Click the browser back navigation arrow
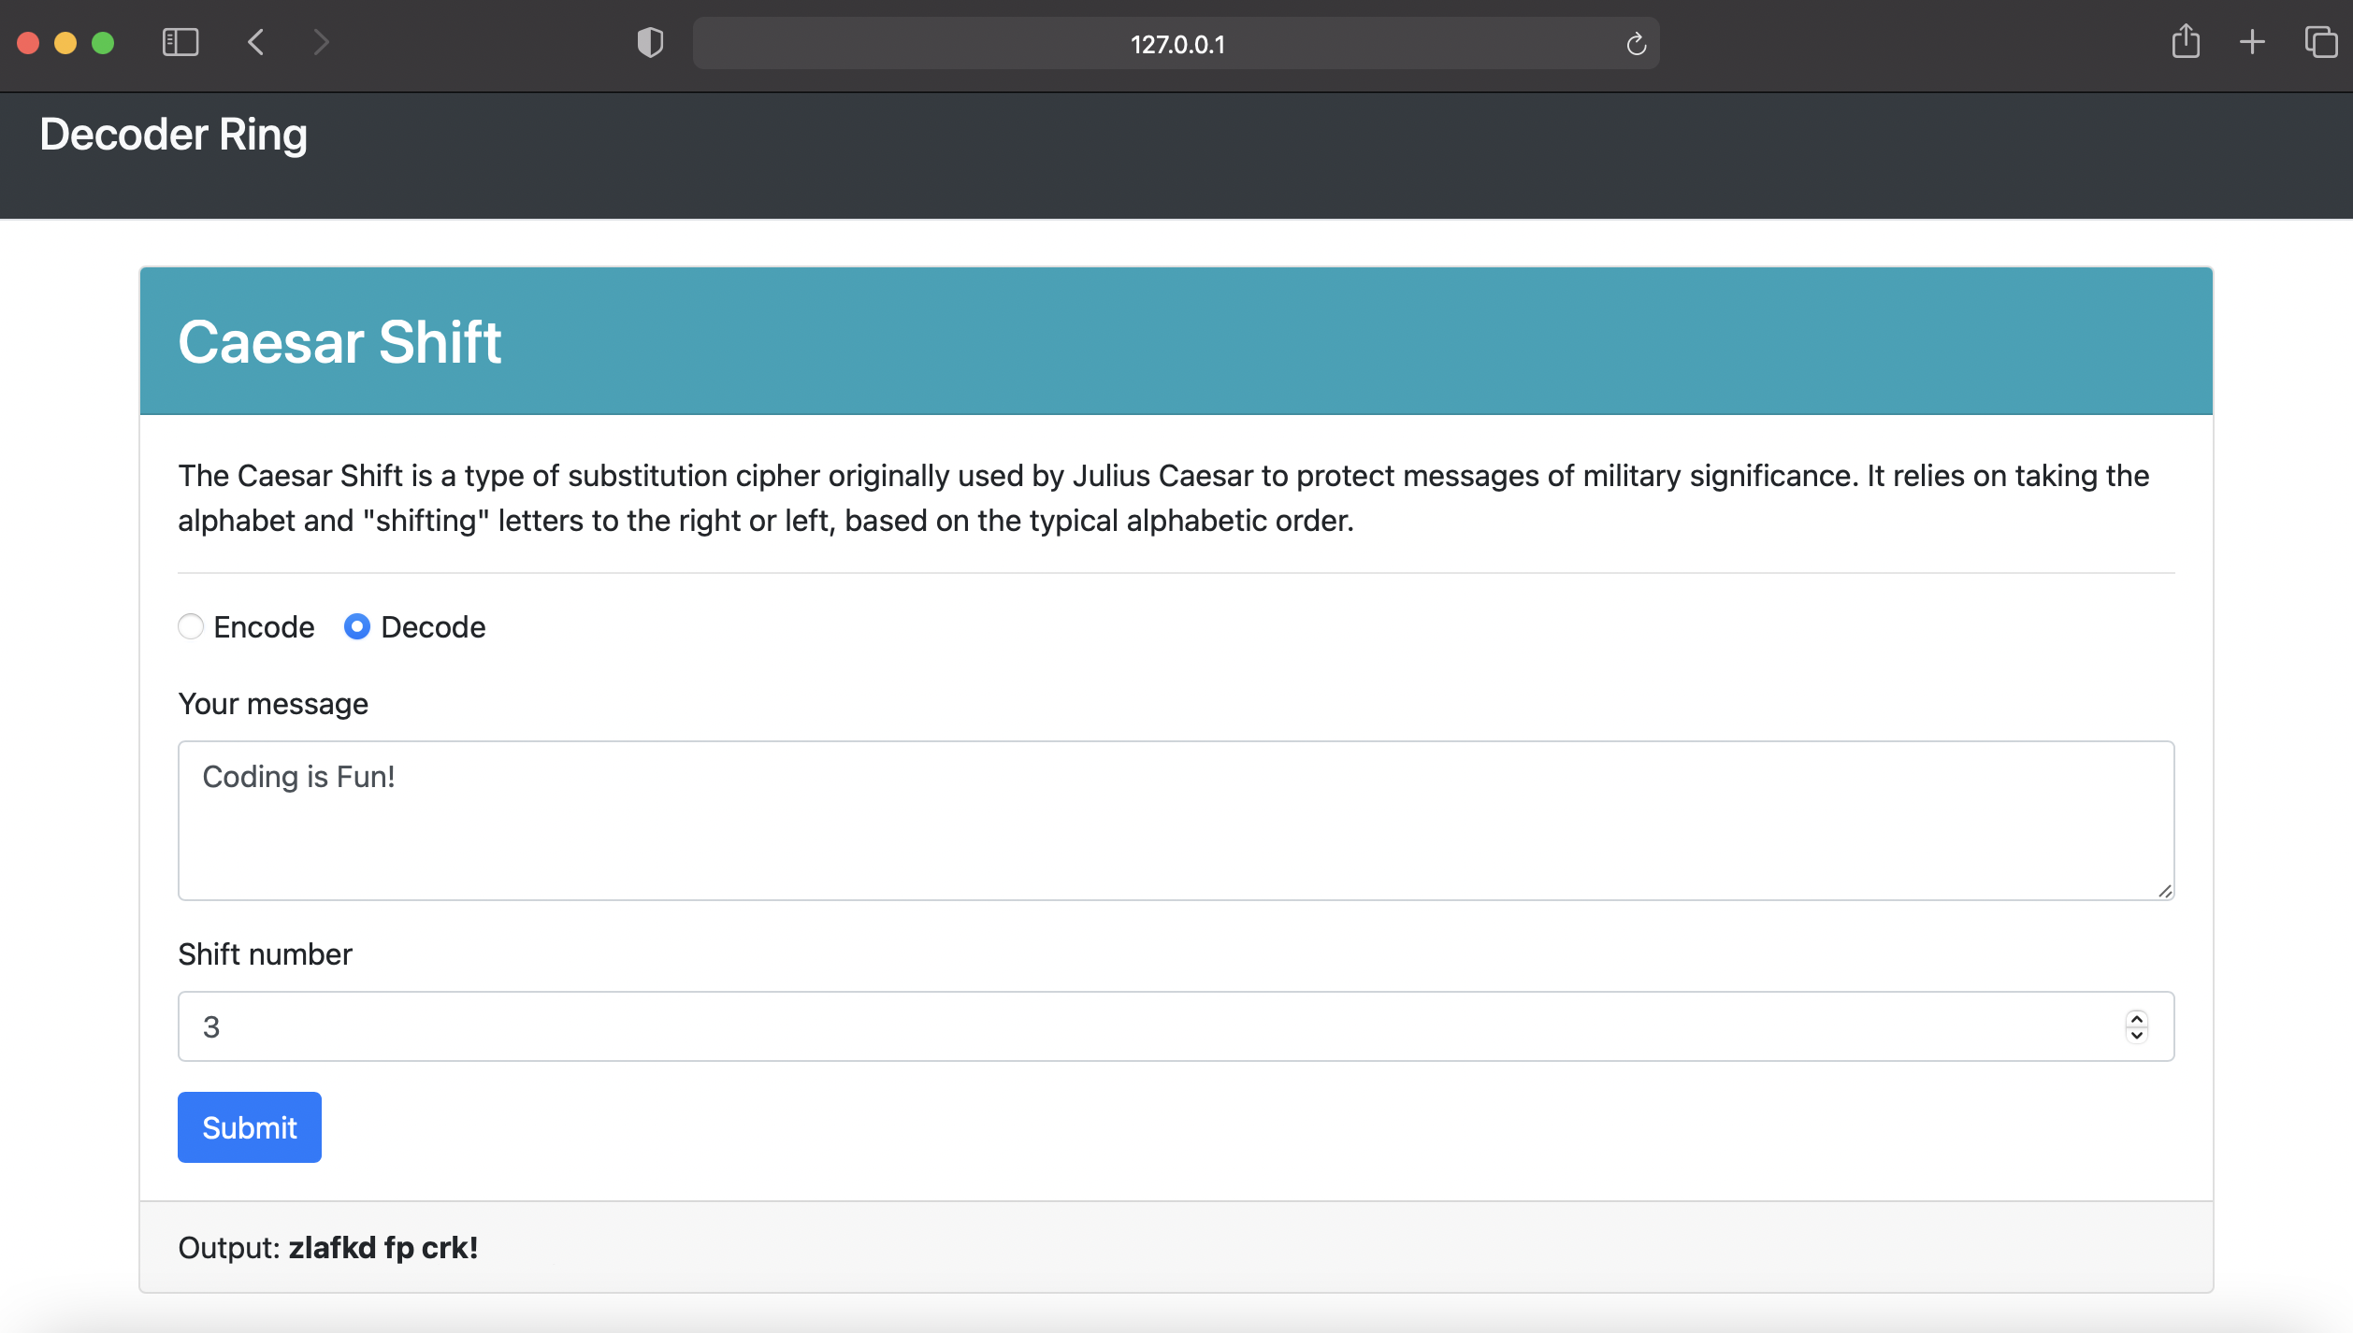The height and width of the screenshot is (1333, 2353). pos(254,42)
